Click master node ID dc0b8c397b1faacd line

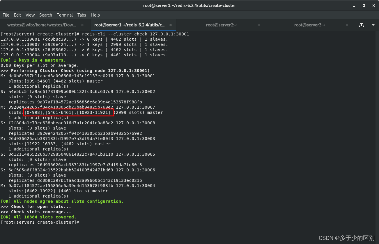[78, 76]
